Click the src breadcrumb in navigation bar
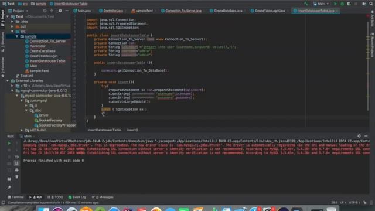This screenshot has width=375, height=211. click(x=23, y=4)
